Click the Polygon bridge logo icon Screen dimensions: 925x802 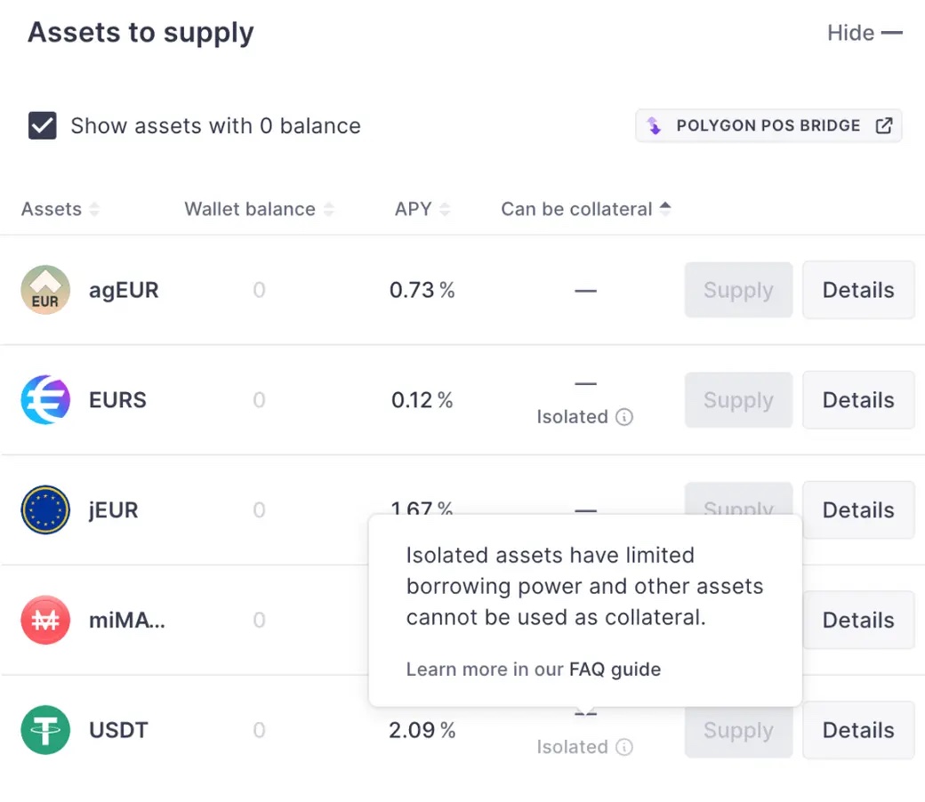point(655,125)
